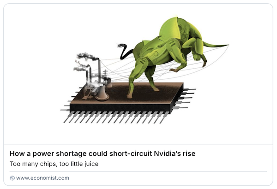Click the tallest smoking chimney in the image

pyautogui.click(x=99, y=71)
